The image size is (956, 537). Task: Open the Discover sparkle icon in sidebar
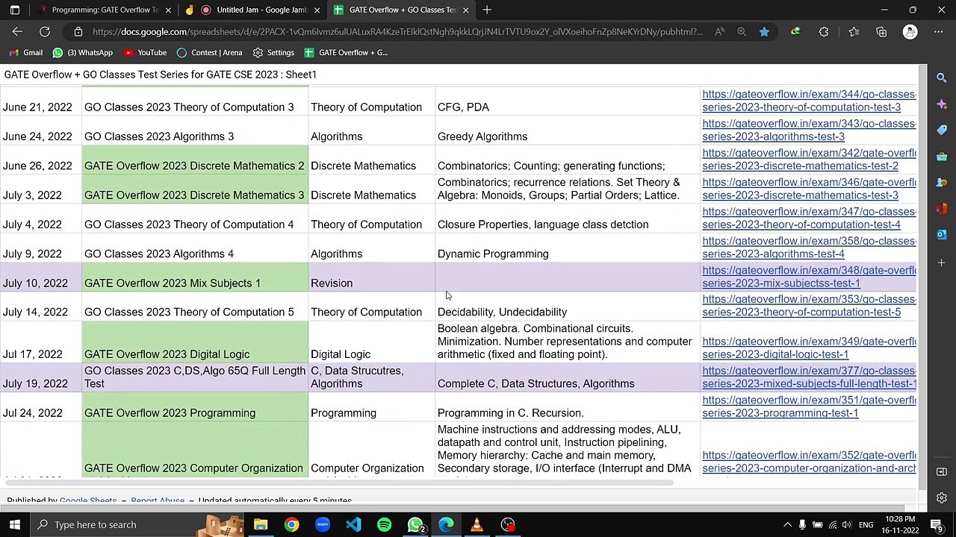coord(942,104)
